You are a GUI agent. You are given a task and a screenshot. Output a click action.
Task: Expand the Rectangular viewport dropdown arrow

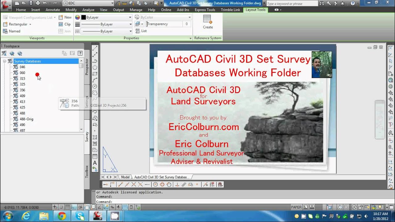30,24
